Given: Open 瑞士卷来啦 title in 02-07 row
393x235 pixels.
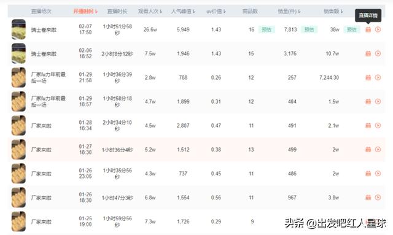Looking at the screenshot, I should tap(44, 30).
